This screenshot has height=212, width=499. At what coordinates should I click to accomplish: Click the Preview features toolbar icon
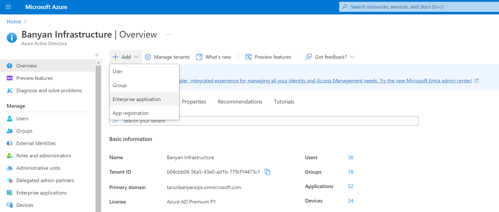pyautogui.click(x=248, y=57)
